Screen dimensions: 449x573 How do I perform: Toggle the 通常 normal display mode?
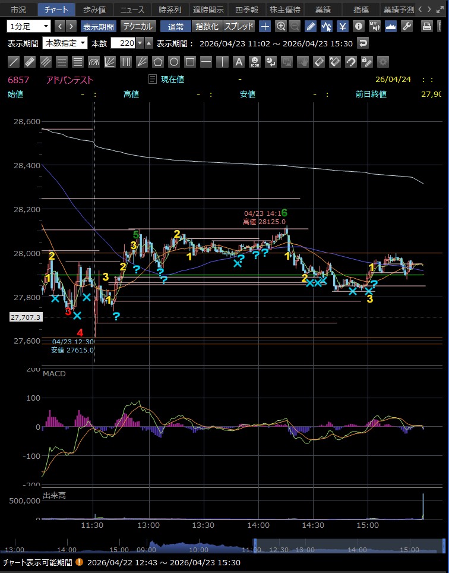click(x=176, y=26)
